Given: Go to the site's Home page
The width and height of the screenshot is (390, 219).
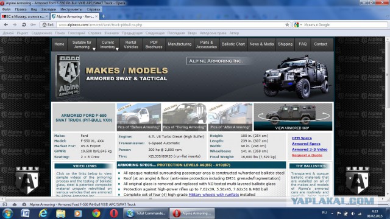Looking at the screenshot, I should (x=59, y=44).
